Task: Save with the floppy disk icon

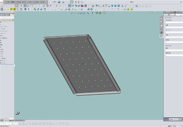Action: 59,2
